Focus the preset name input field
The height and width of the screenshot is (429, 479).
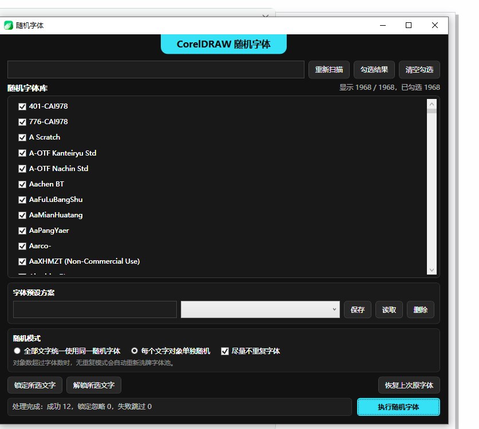pos(94,309)
